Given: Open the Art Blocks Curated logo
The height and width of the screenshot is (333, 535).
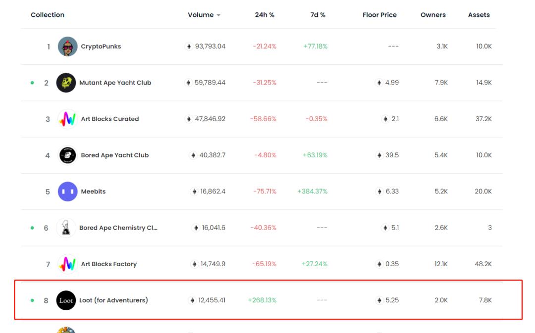Looking at the screenshot, I should (x=67, y=119).
